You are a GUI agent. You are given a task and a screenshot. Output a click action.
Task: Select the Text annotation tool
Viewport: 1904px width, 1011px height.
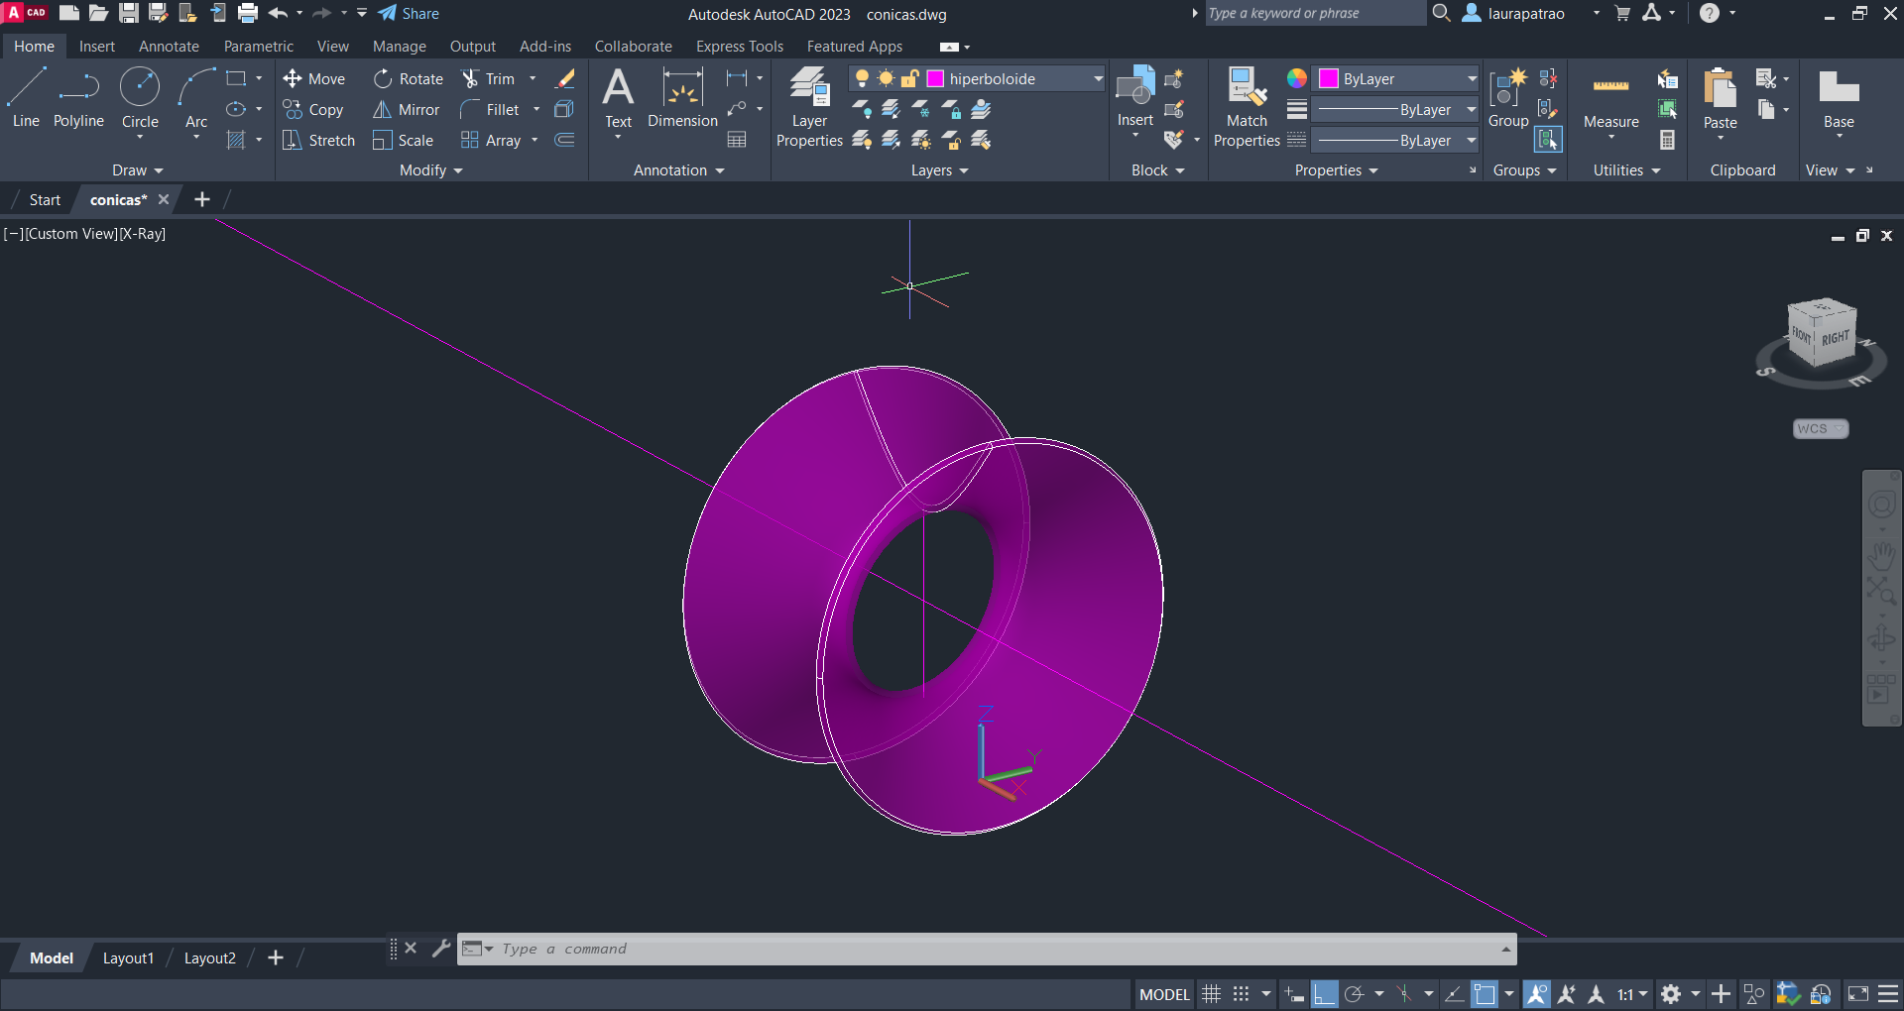[618, 98]
